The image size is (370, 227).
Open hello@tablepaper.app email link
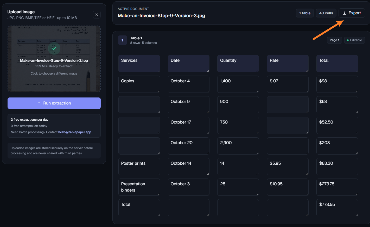pos(75,132)
